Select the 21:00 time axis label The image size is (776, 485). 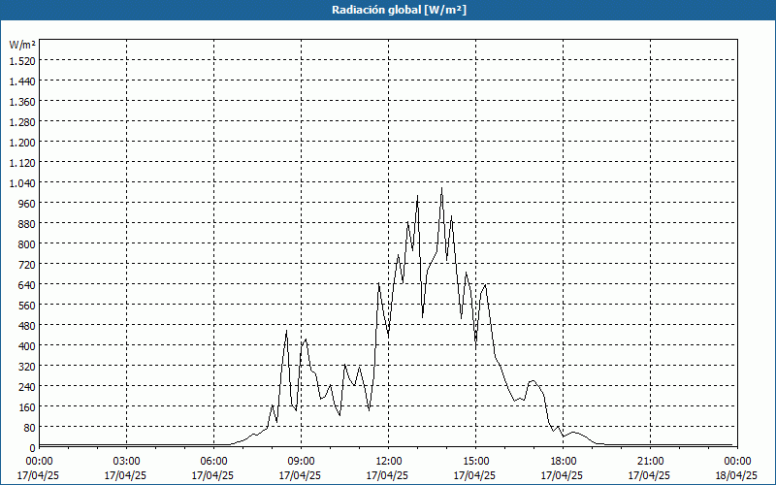click(650, 462)
